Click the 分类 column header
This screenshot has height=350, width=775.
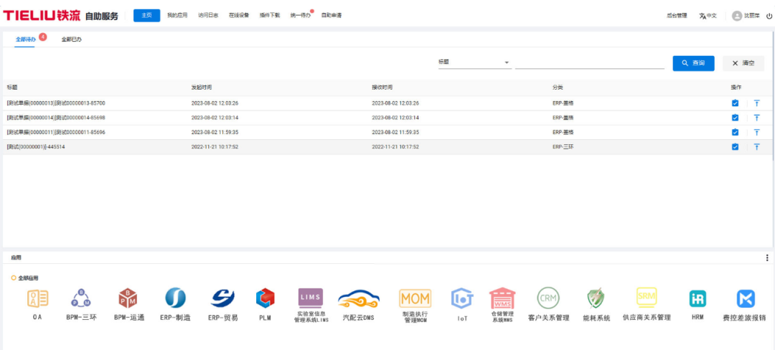[x=558, y=87]
